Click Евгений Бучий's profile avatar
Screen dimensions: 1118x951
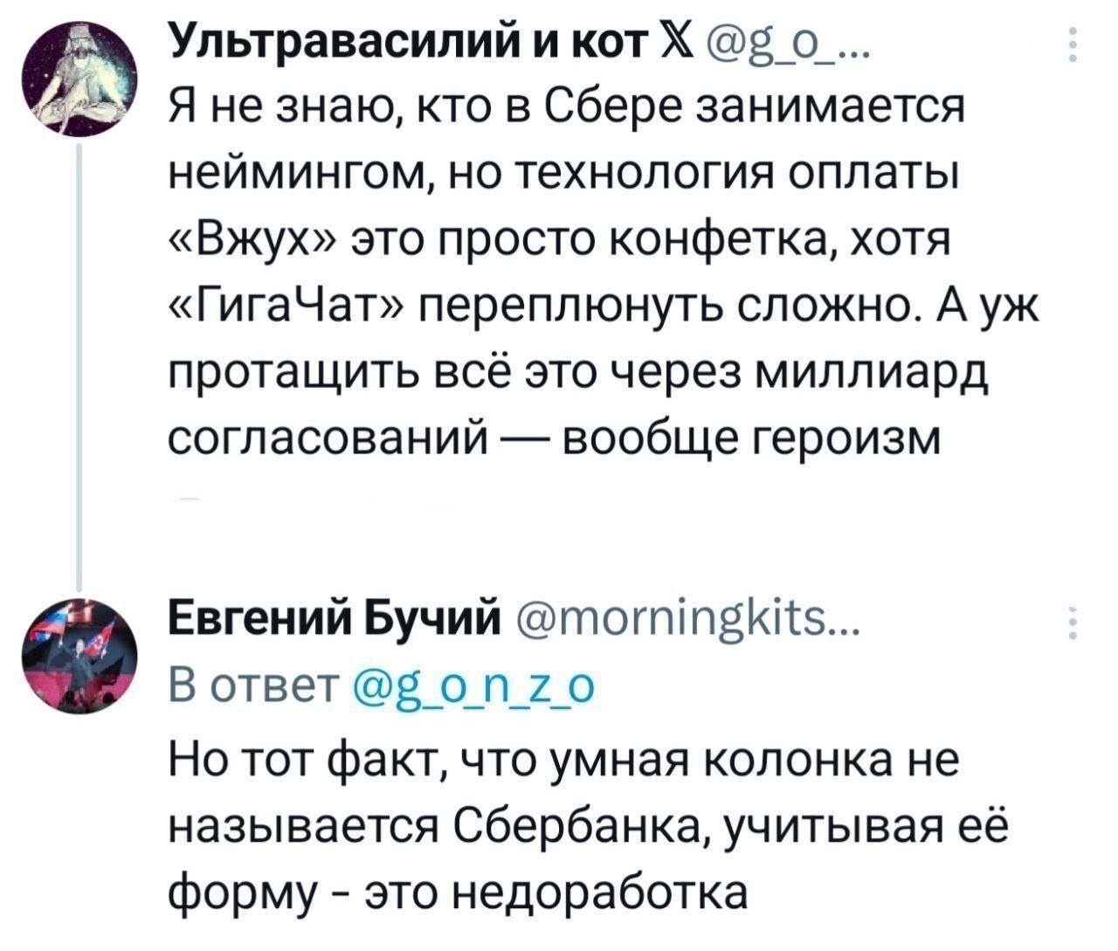(80, 656)
